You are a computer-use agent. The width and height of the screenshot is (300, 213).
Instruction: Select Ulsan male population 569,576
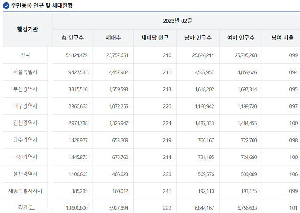click(x=206, y=174)
